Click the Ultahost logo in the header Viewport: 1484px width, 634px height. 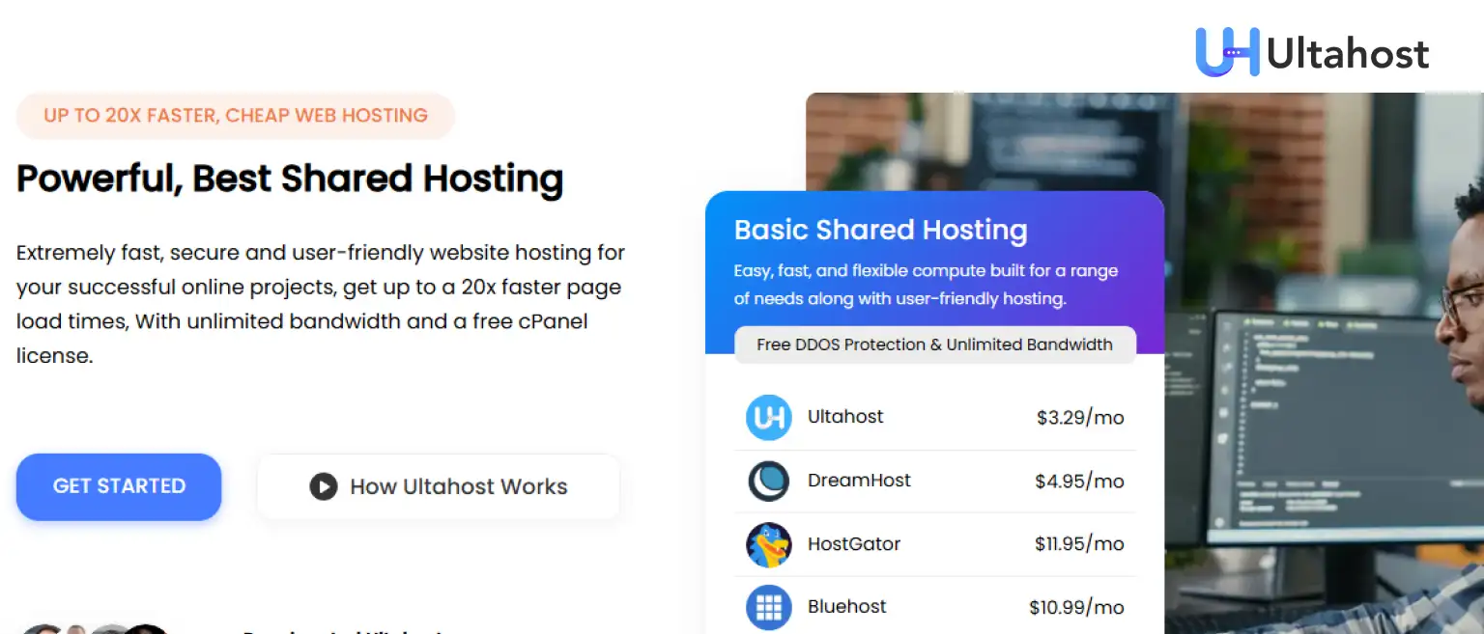click(x=1312, y=52)
